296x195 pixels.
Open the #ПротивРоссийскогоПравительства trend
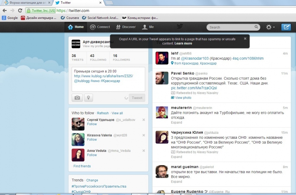click(99, 186)
